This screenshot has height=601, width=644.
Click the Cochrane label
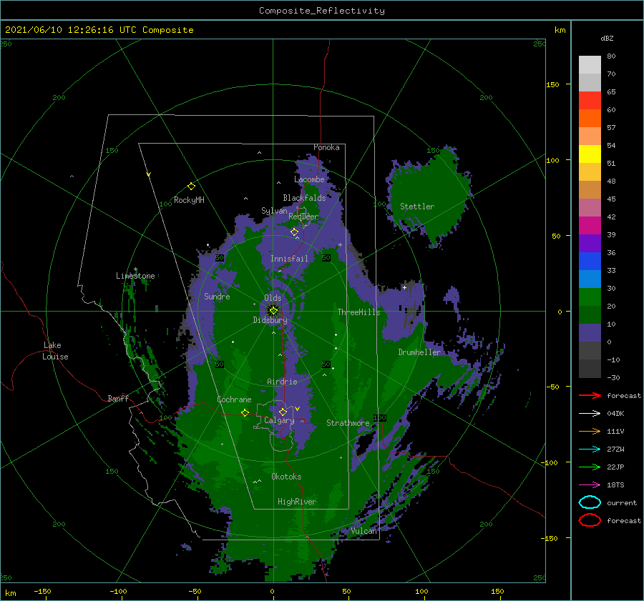234,399
